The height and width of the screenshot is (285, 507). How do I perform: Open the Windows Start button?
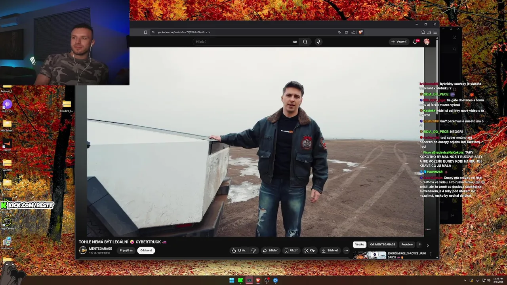[232, 280]
